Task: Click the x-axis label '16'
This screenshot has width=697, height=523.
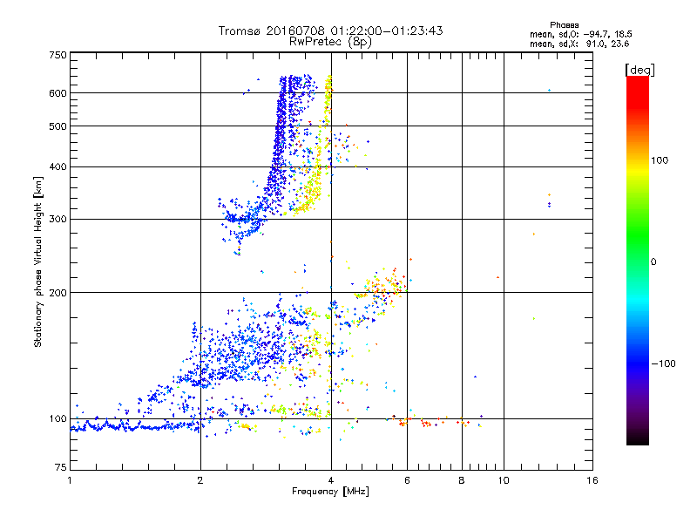Action: tap(592, 480)
